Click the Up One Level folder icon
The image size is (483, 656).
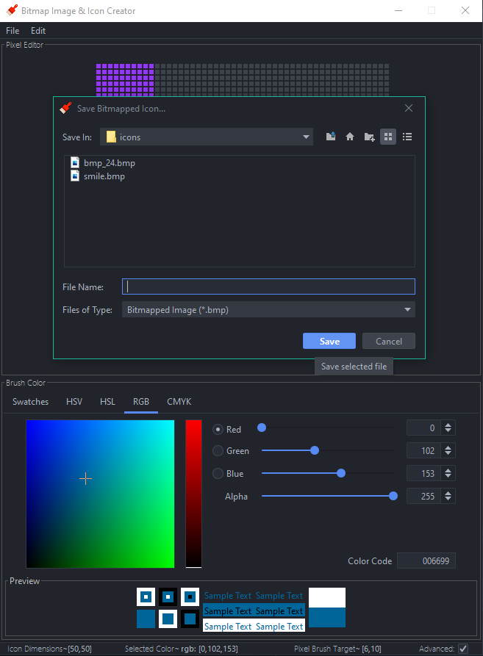click(331, 137)
